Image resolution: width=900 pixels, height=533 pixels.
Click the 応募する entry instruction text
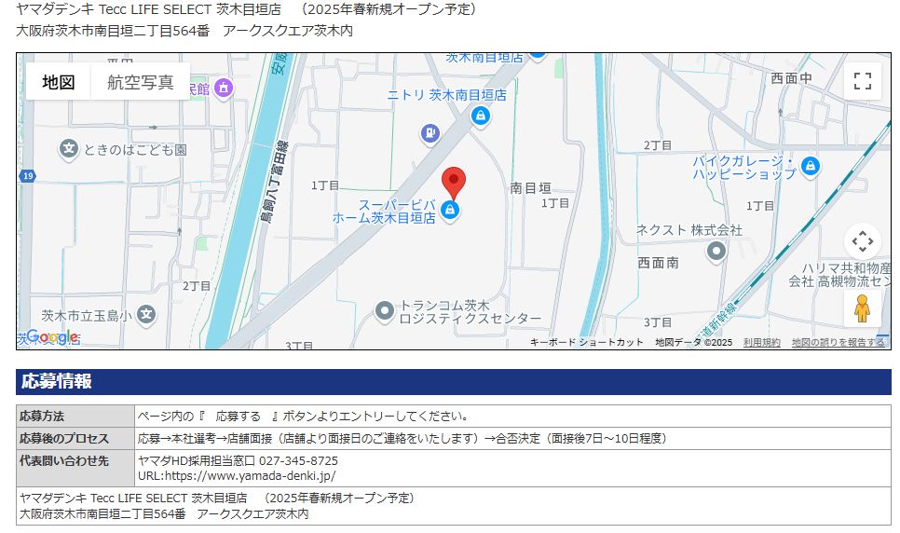[304, 416]
